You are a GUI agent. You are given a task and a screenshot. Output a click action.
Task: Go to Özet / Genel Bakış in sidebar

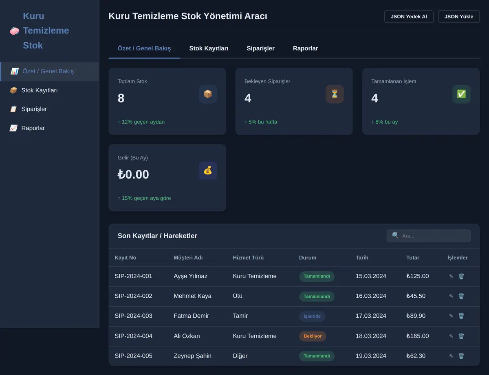(49, 71)
